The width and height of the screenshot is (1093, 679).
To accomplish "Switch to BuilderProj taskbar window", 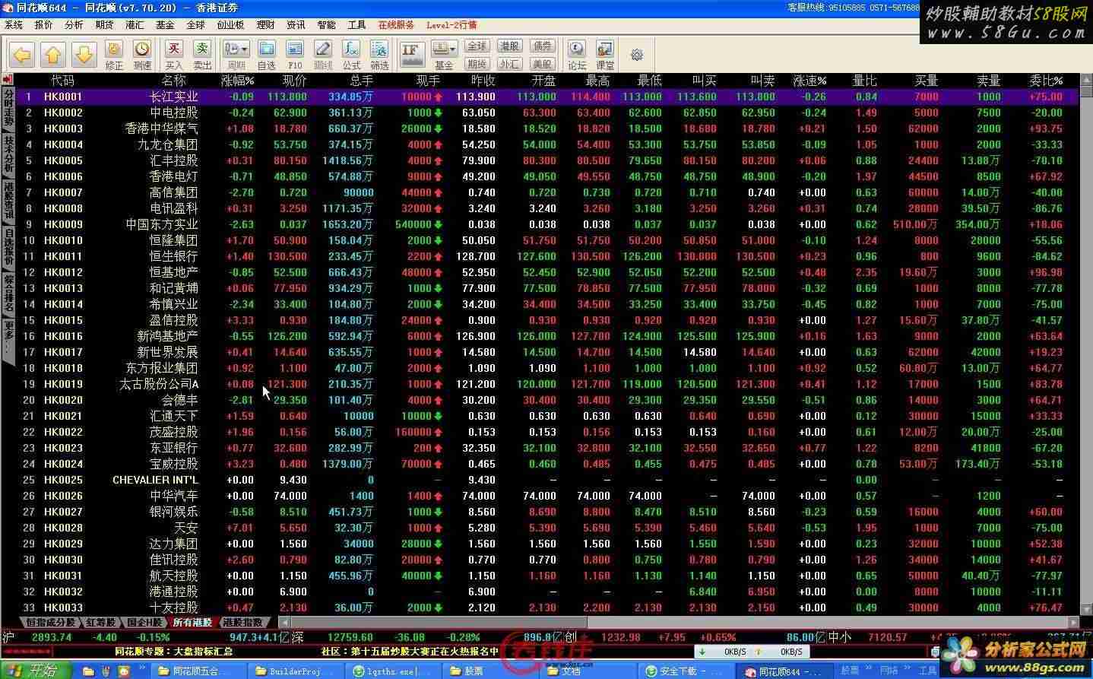I will tap(295, 671).
